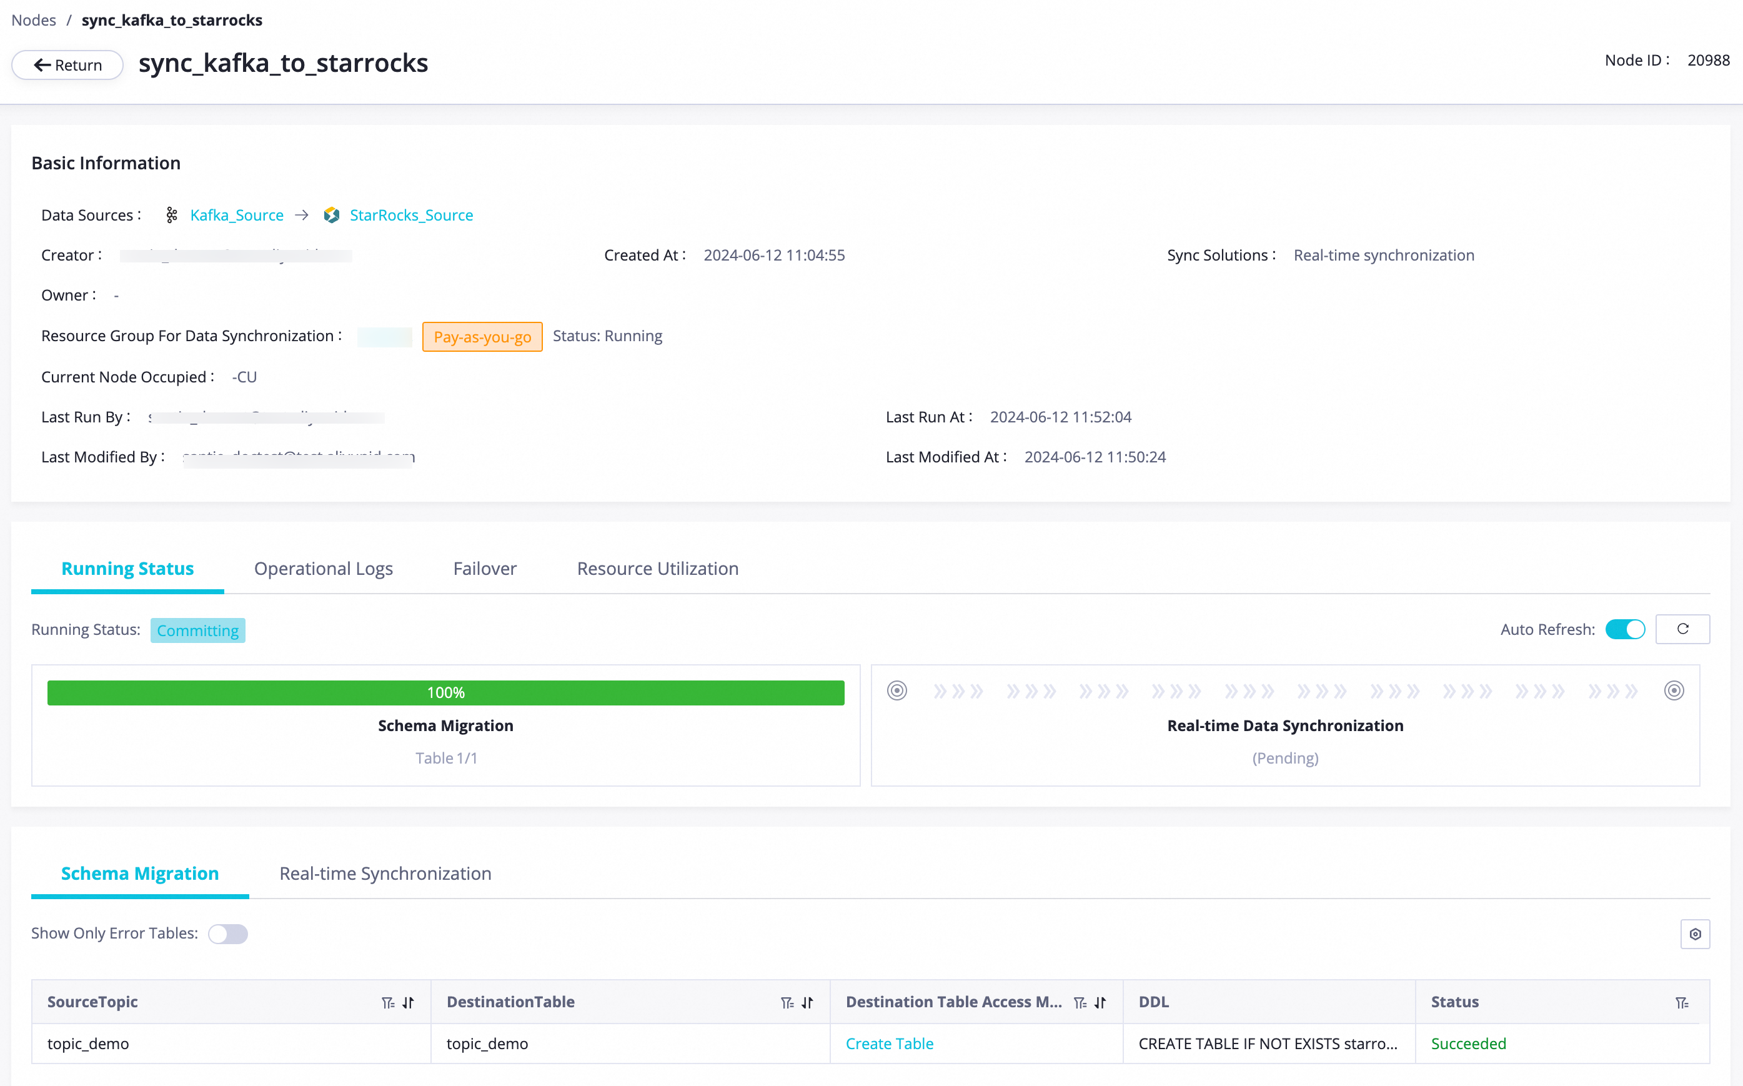Open the Resource Utilization tab
This screenshot has height=1086, width=1743.
click(658, 568)
